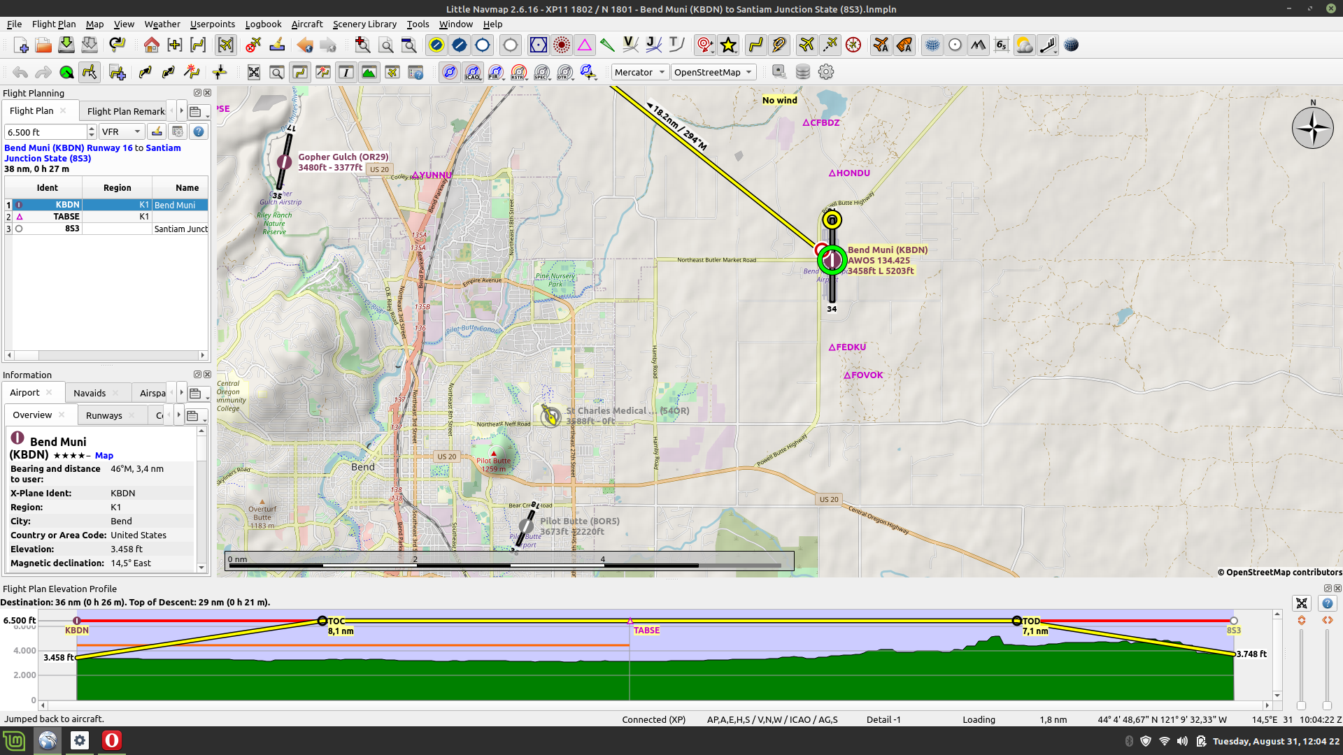
Task: Select the 8S3 Santiam Junction row
Action: [x=106, y=229]
